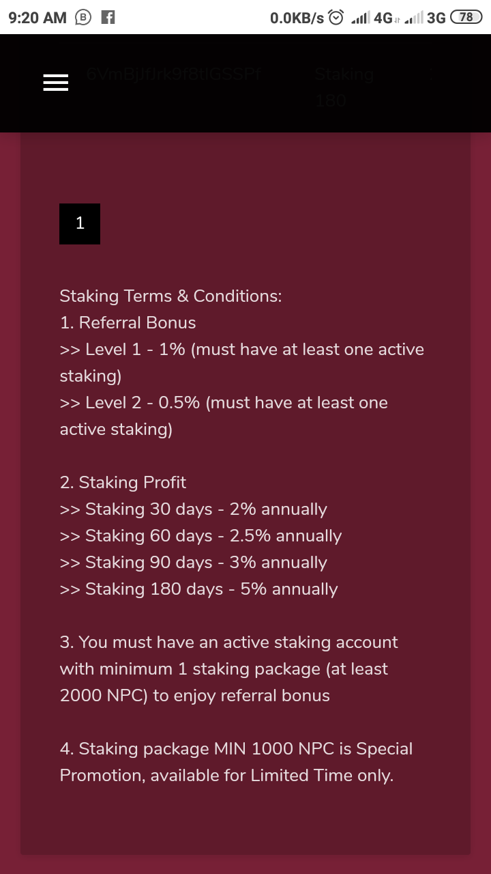Tap the network speed 0.0KB/s indicator

[297, 18]
